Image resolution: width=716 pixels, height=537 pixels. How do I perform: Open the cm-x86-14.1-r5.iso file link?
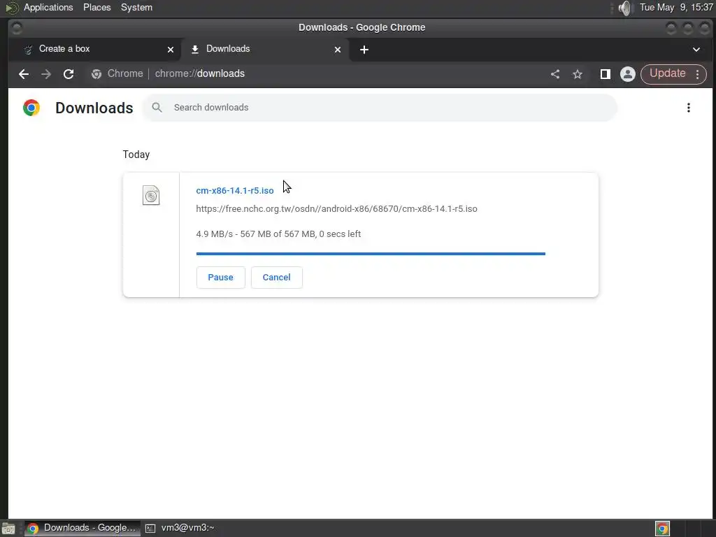[235, 190]
